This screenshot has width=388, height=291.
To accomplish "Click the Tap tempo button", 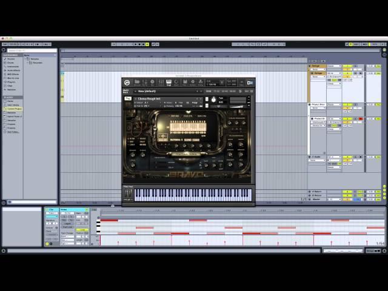I will click(5, 44).
